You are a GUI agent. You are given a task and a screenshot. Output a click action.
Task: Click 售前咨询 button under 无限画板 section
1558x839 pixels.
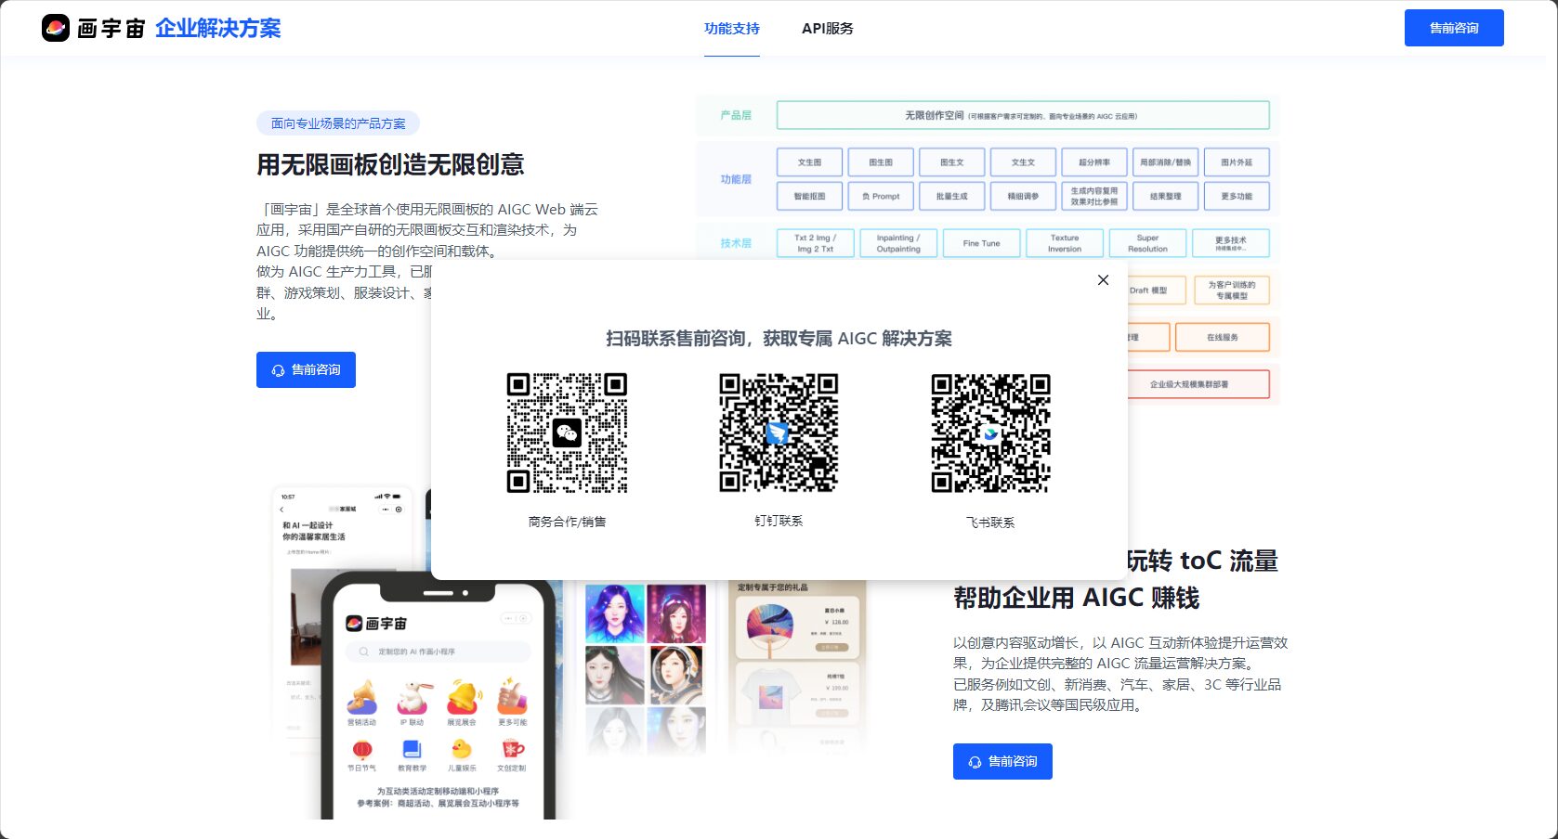tap(306, 369)
